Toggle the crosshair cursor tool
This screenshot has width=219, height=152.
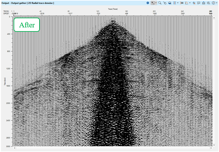point(194,3)
